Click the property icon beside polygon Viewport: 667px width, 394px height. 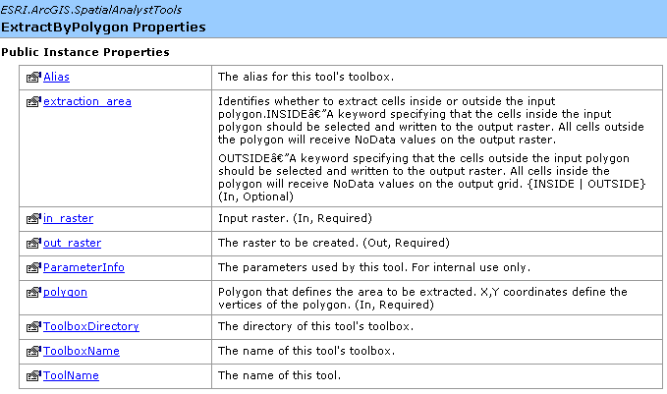(33, 293)
